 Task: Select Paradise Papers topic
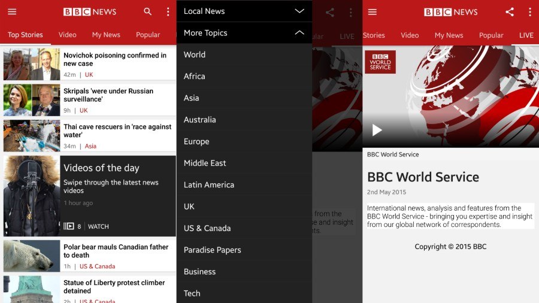(212, 250)
